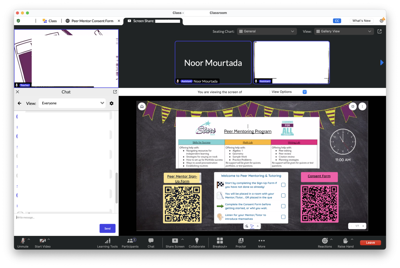Toggle closed captions with CC button
The height and width of the screenshot is (268, 400).
pos(337,21)
